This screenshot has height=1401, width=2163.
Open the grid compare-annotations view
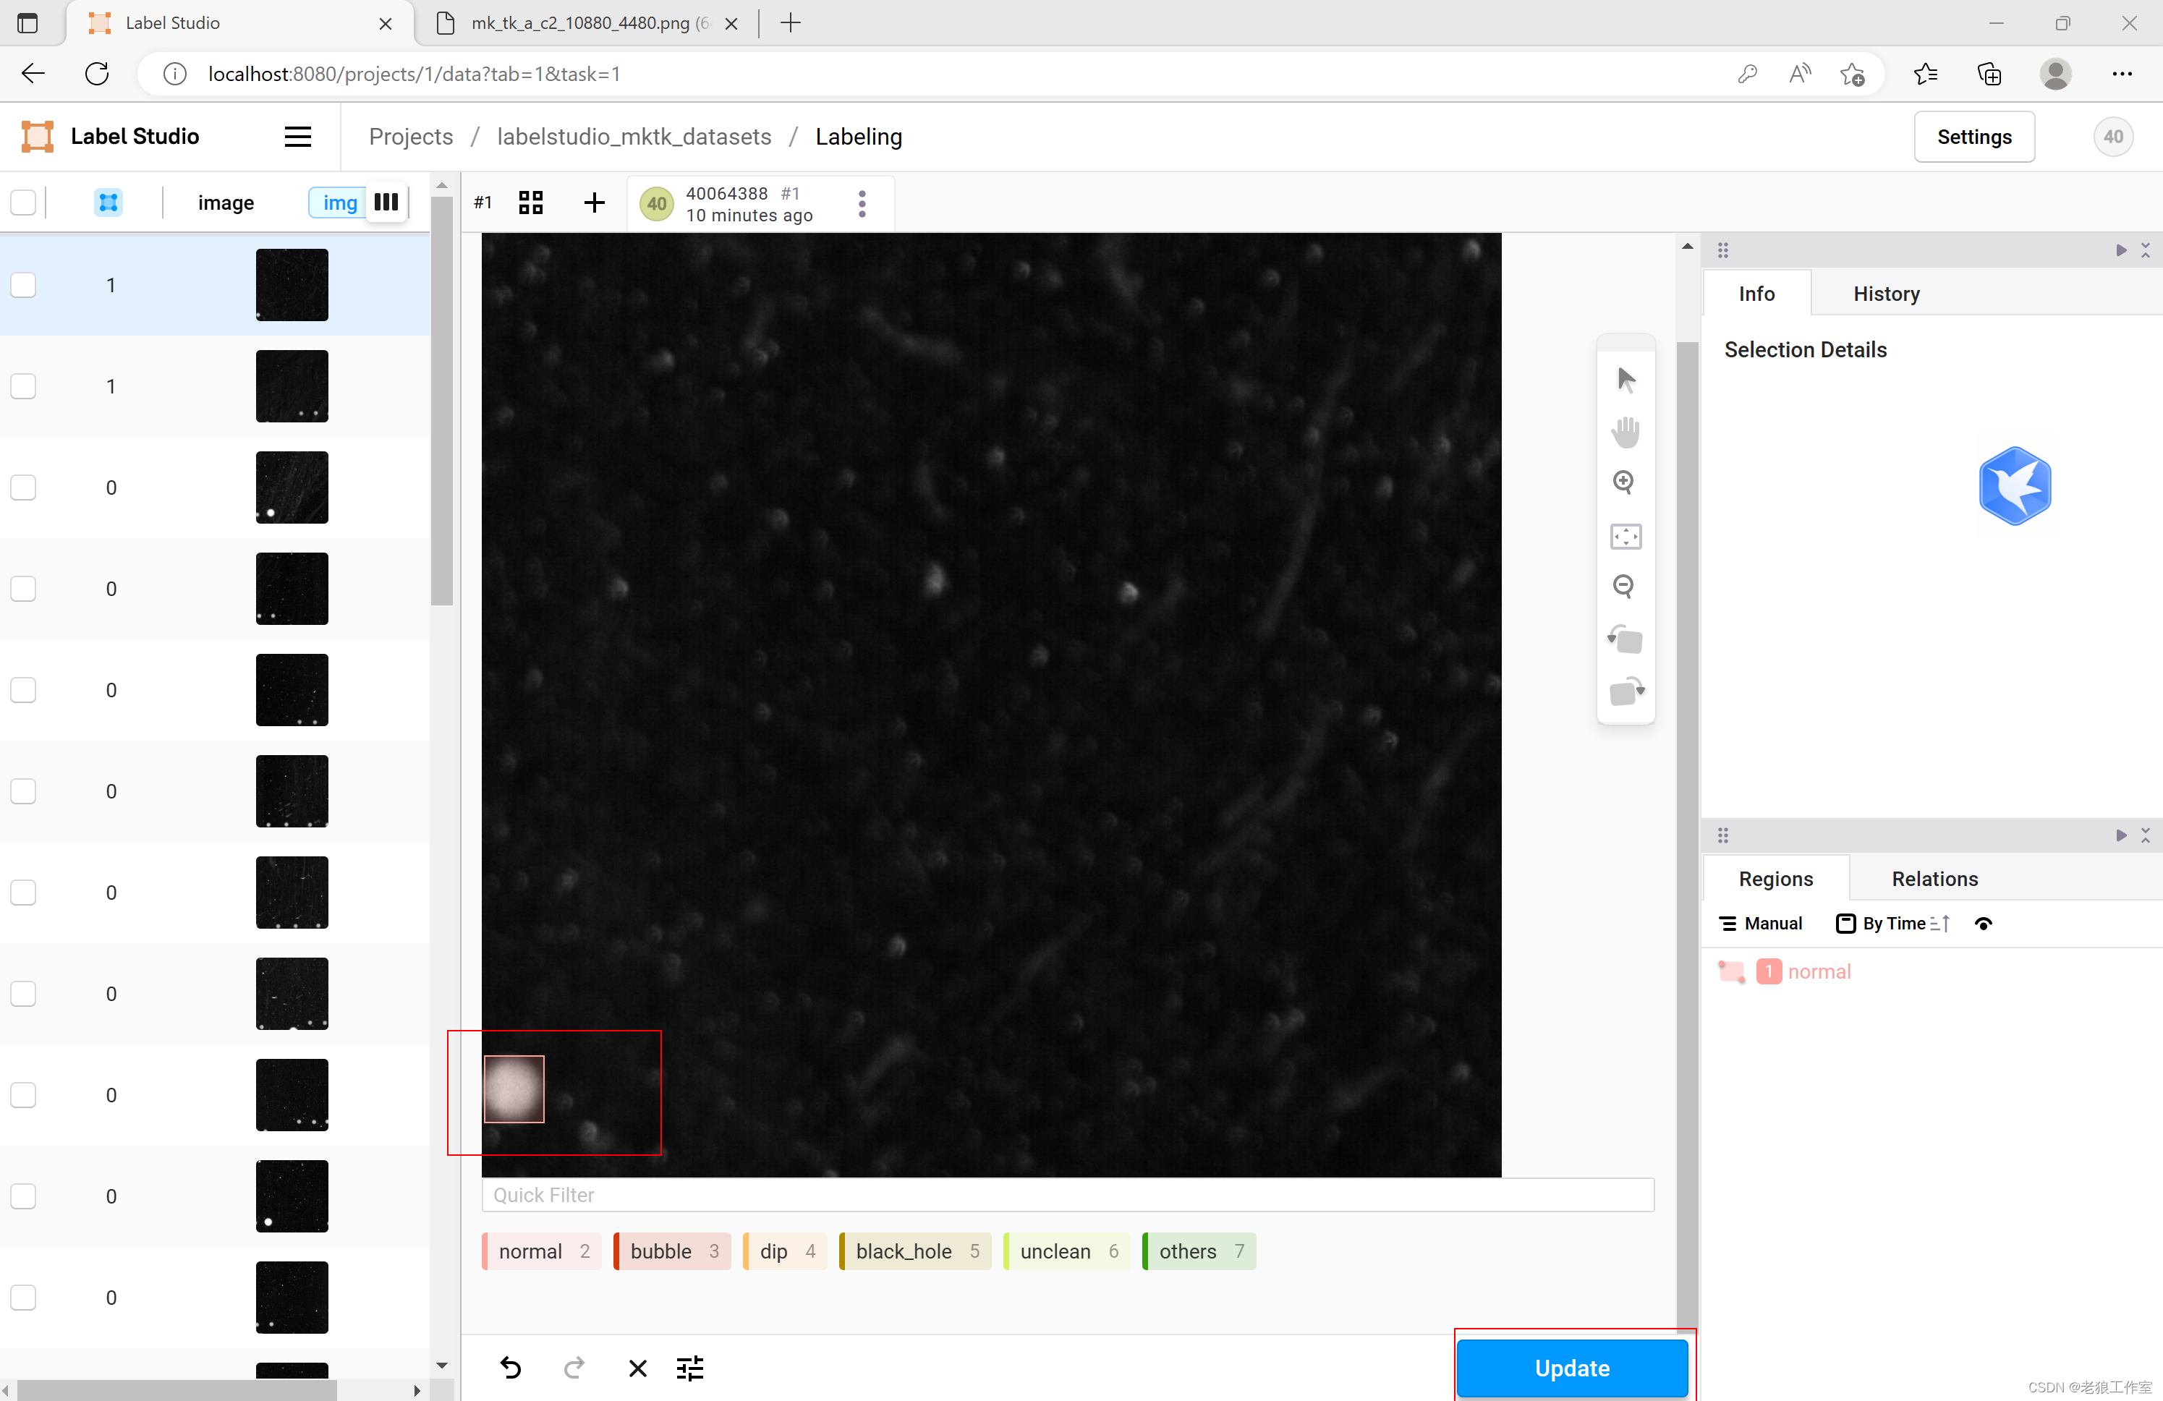click(531, 203)
